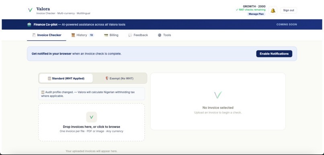Click the shield icon on Exempt option
Image resolution: width=324 pixels, height=155 pixels.
click(x=107, y=79)
